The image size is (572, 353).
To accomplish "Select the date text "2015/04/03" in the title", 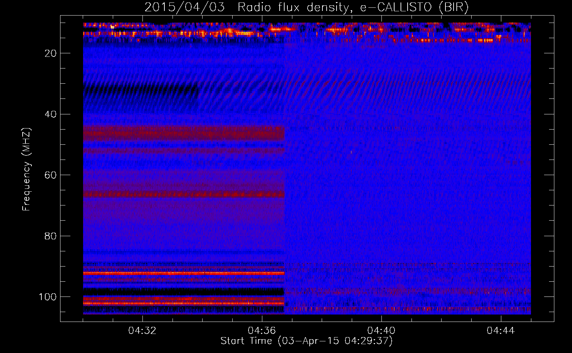I will (x=185, y=7).
